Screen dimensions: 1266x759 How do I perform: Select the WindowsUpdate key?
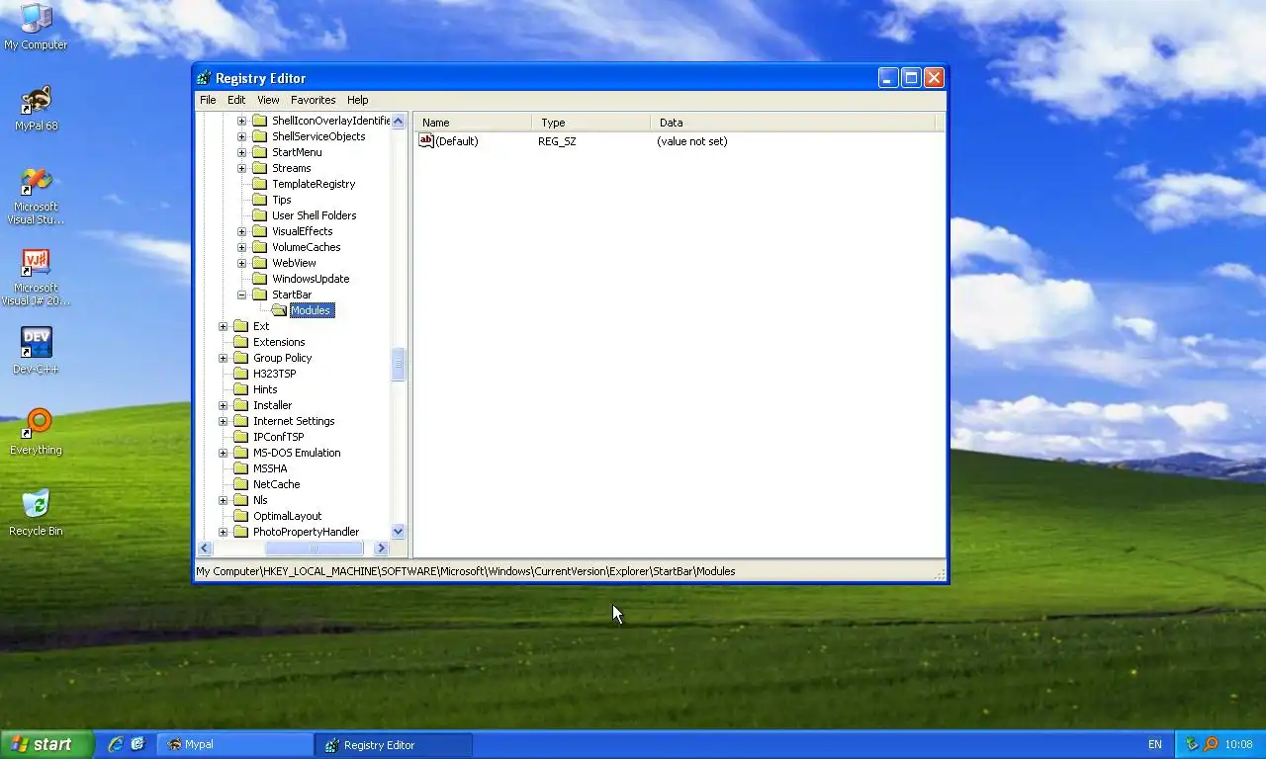pos(311,279)
